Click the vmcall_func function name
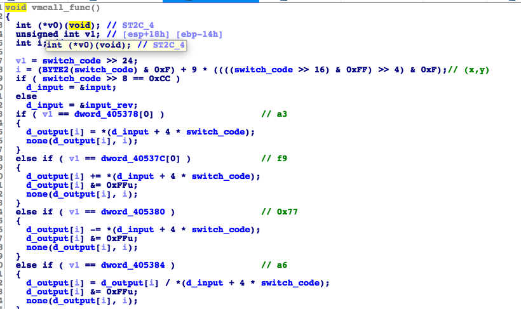 click(66, 8)
